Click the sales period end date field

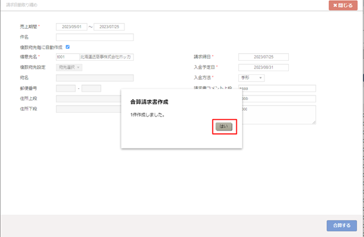tap(109, 27)
